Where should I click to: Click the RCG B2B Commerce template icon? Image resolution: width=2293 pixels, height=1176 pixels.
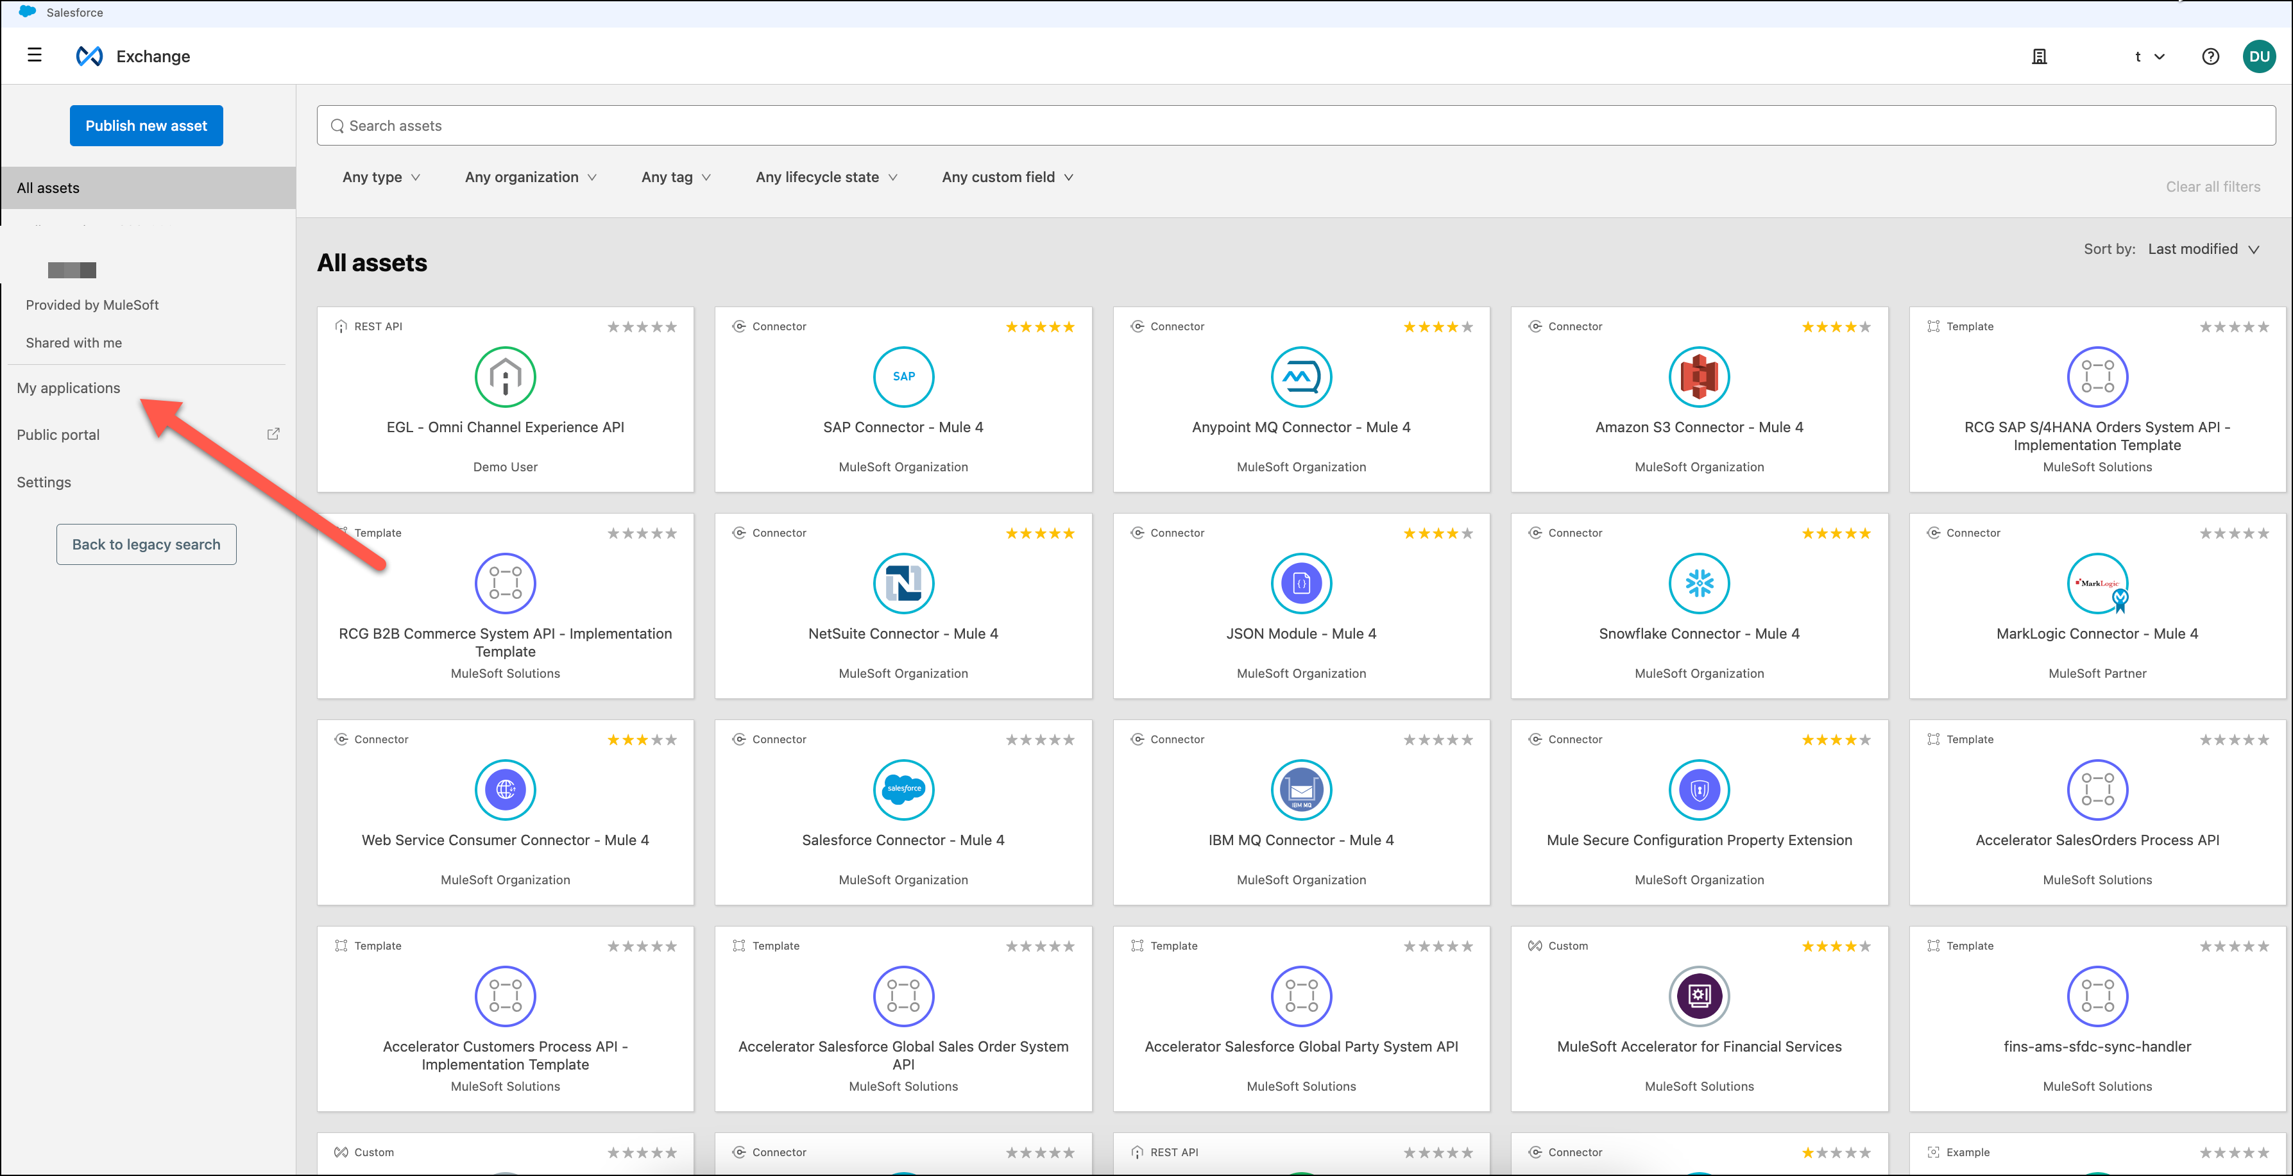(x=506, y=583)
